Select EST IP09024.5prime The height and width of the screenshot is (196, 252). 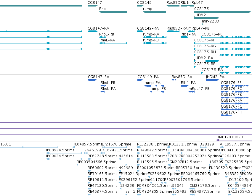click(x=60, y=156)
